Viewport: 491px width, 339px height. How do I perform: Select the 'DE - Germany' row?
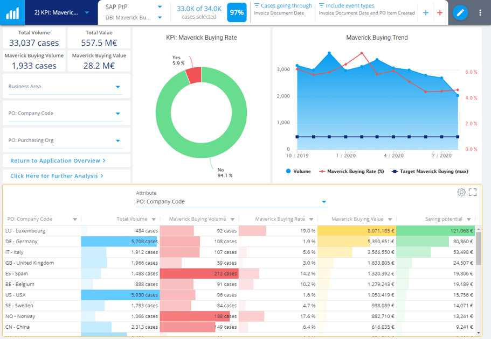point(239,242)
